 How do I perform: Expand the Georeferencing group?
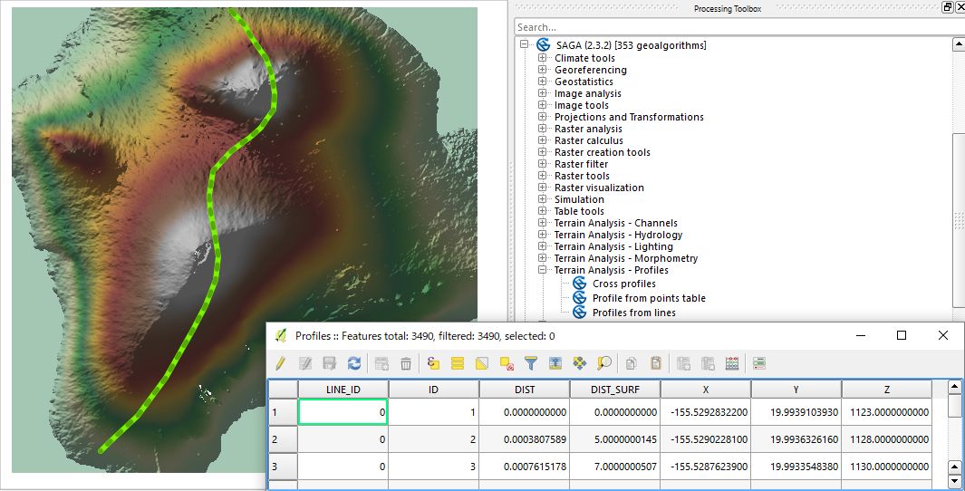542,70
